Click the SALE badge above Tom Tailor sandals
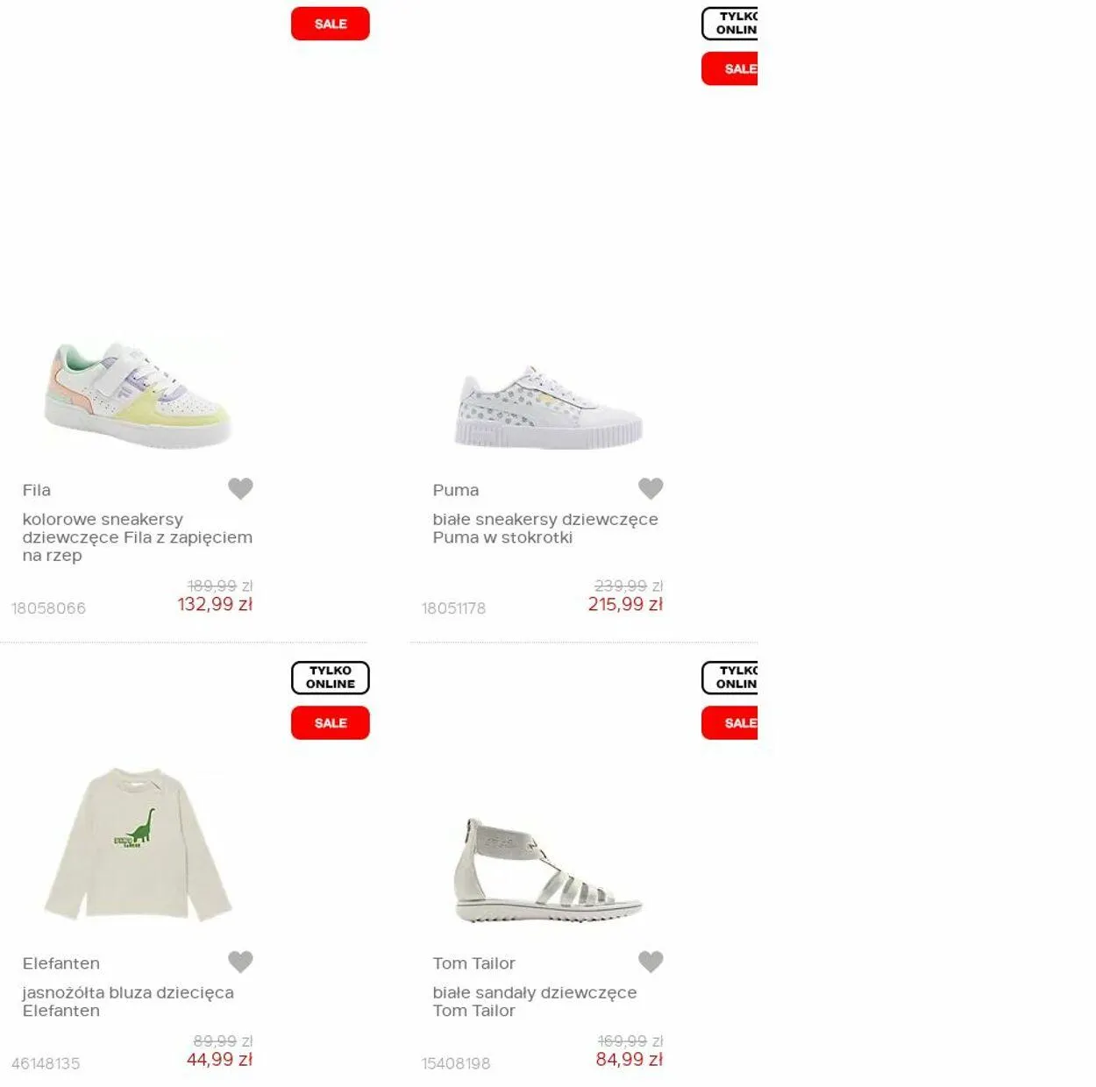This screenshot has width=1096, height=1087. click(x=729, y=723)
